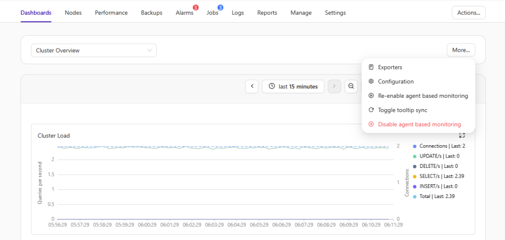Click the More... button
The height and width of the screenshot is (240, 505).
coord(461,50)
